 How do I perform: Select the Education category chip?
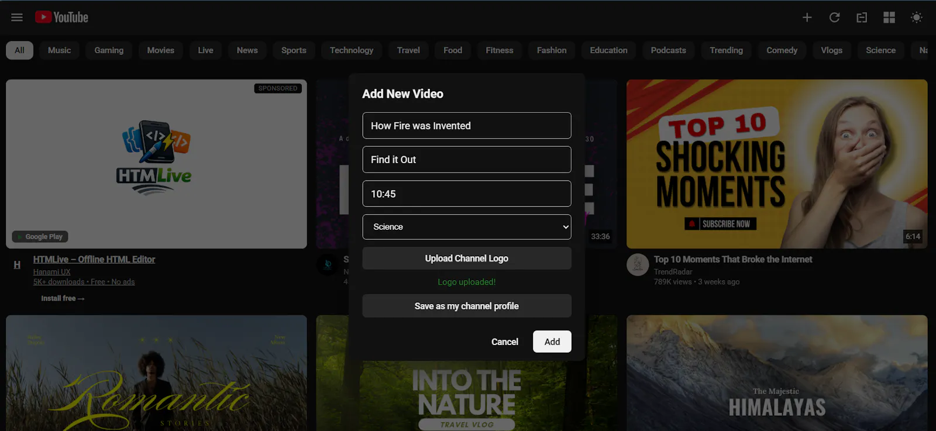click(608, 50)
